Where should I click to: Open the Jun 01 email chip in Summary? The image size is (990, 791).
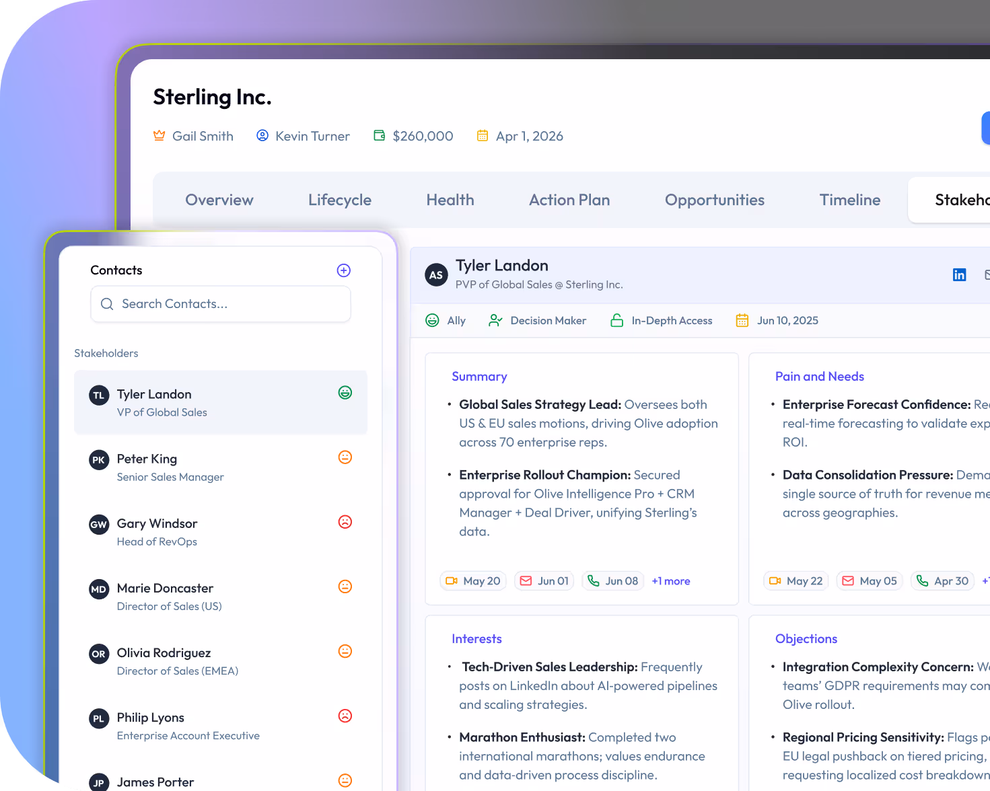544,581
